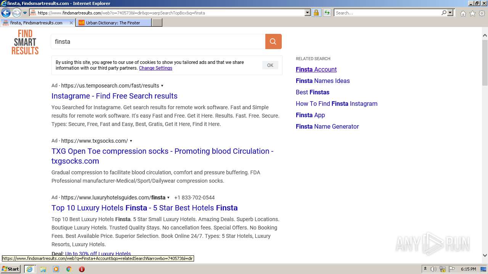Open the Change Settings link

point(156,68)
